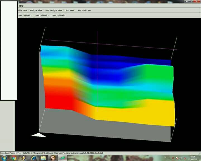Select the Oblique View button
Screen dimensions: 201x161
[x=36, y=10]
